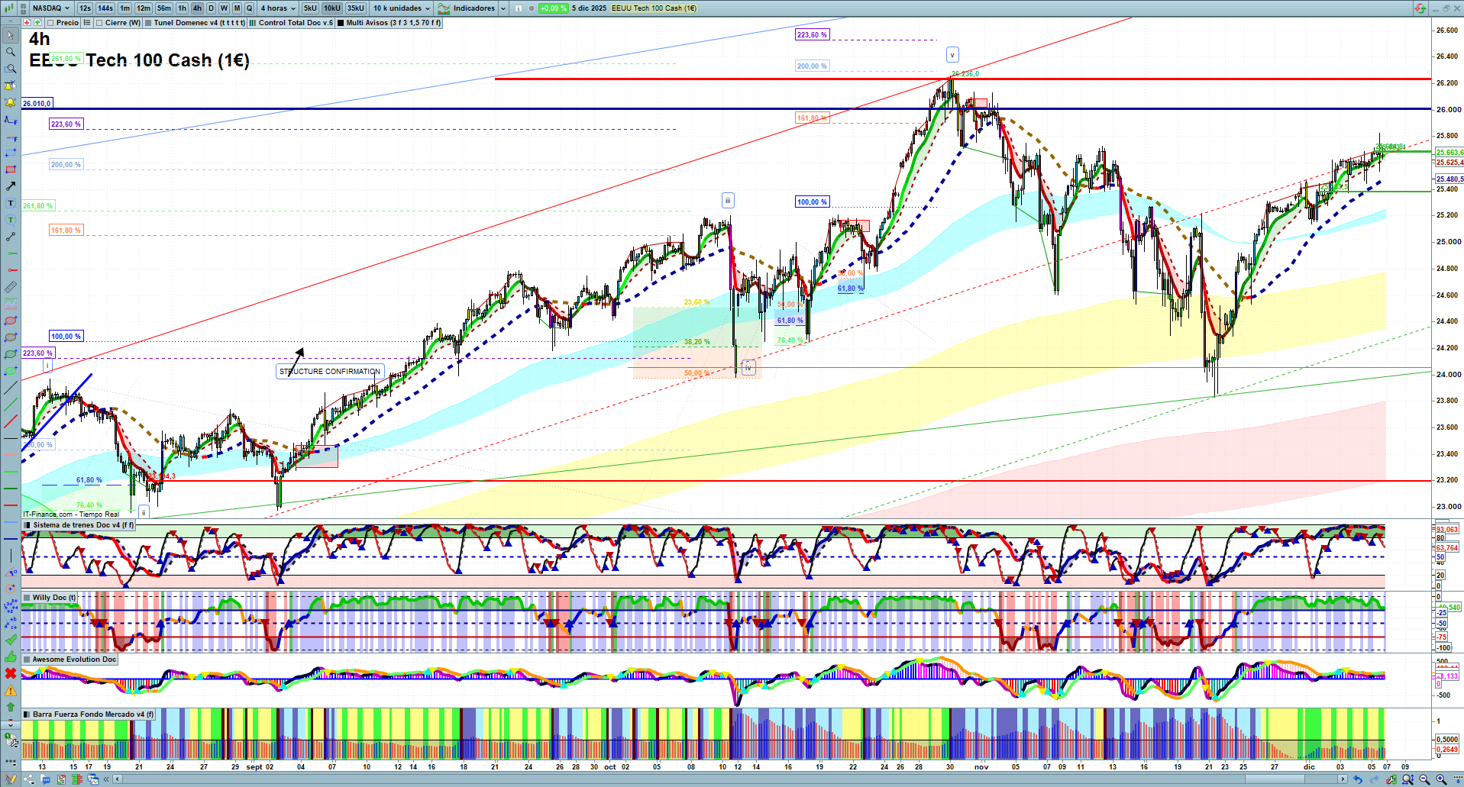This screenshot has width=1464, height=787.
Task: Open the 10 k unidades dropdown
Action: (x=402, y=8)
